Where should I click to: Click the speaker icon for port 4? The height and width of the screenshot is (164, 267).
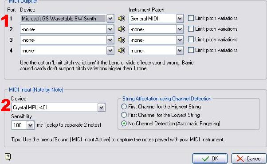pyautogui.click(x=122, y=50)
